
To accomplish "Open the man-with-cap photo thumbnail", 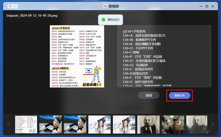I will (173, 125).
